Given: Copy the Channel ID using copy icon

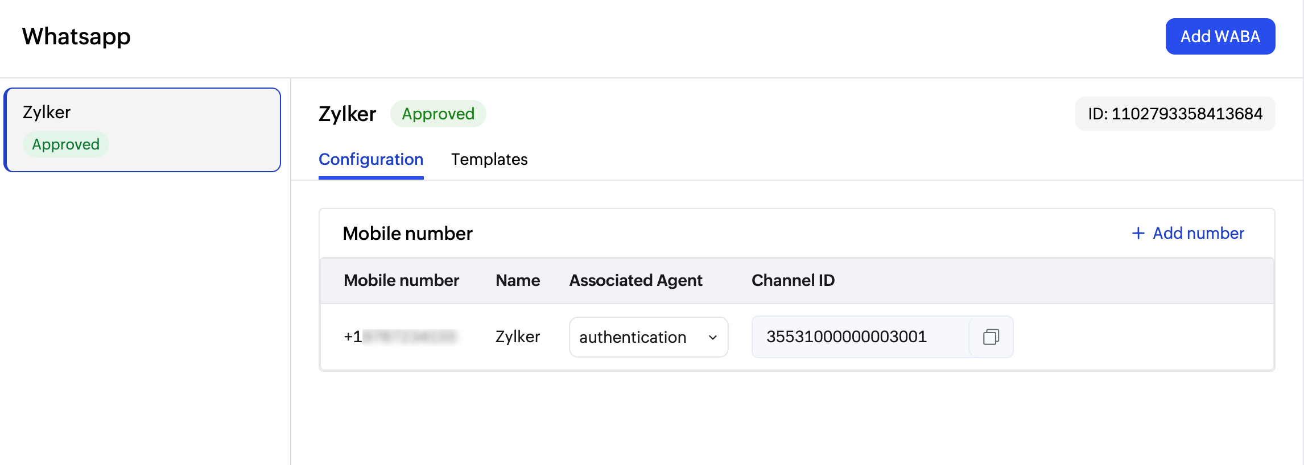Looking at the screenshot, I should pos(991,337).
